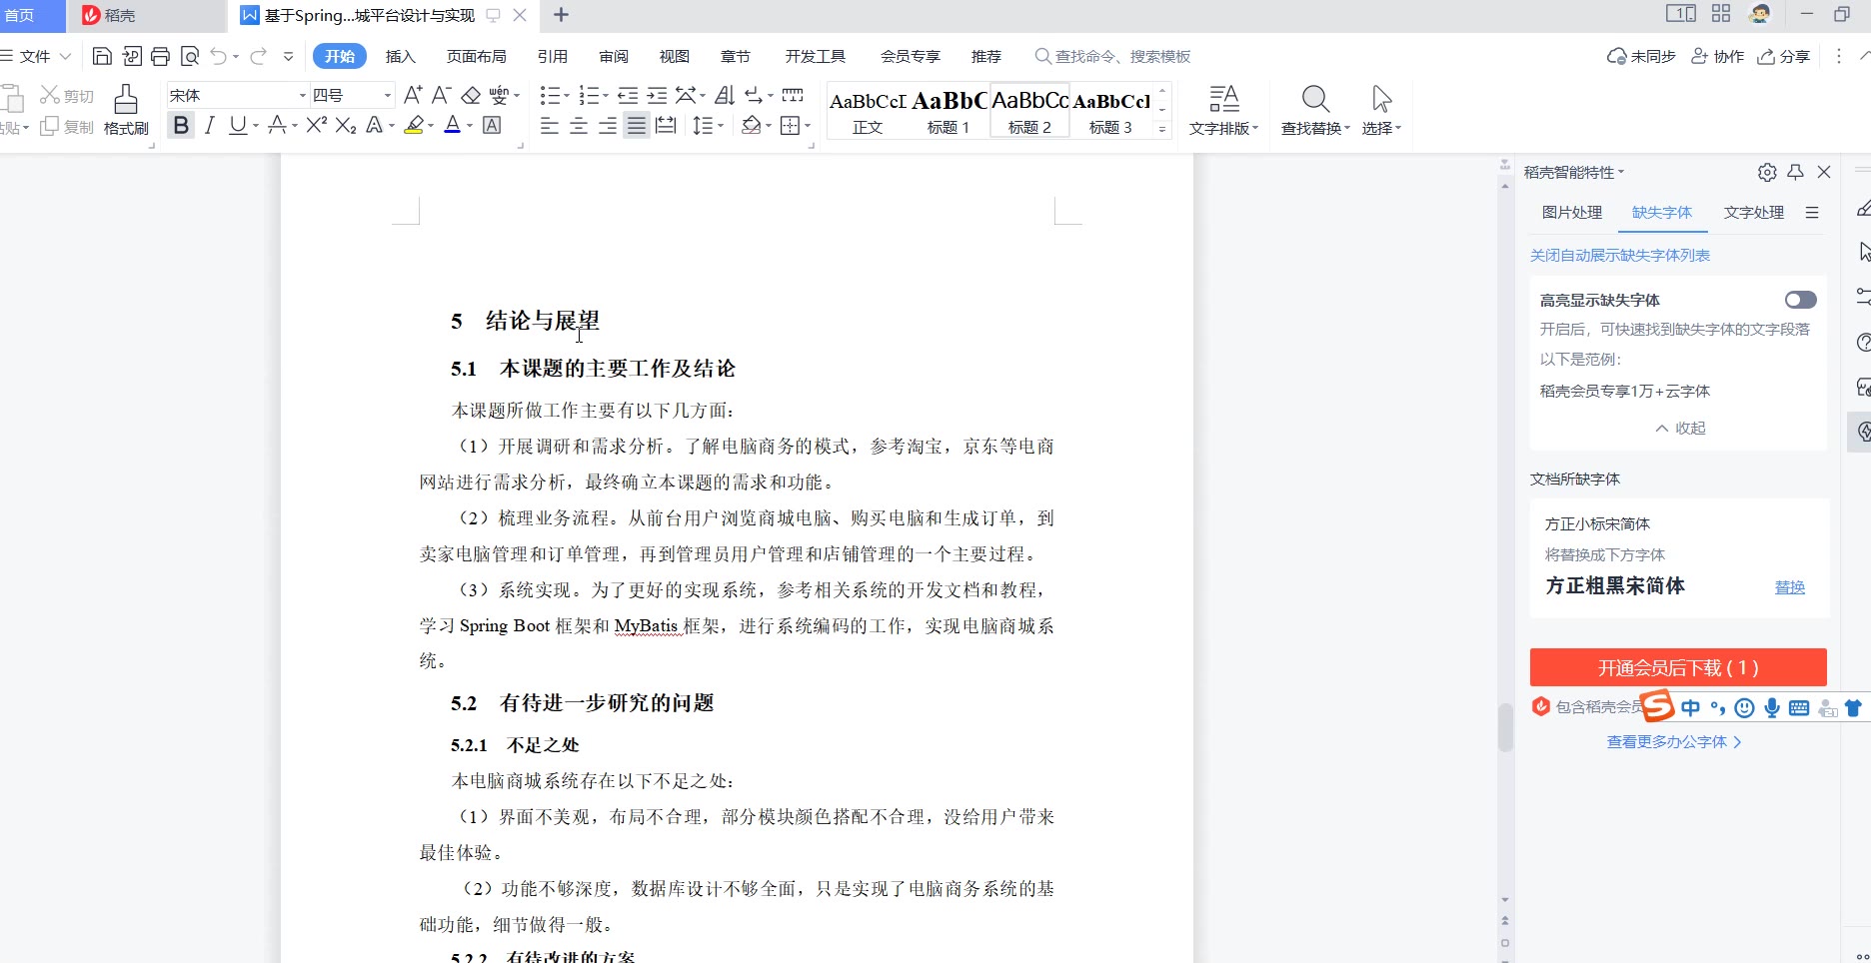
Task: Open print preview icon
Action: pos(190,56)
